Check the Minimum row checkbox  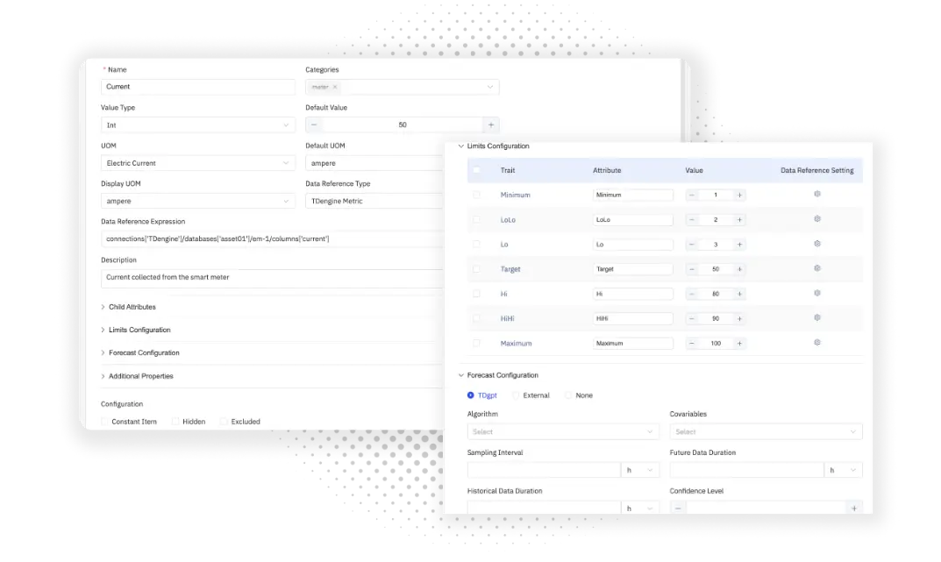[476, 195]
